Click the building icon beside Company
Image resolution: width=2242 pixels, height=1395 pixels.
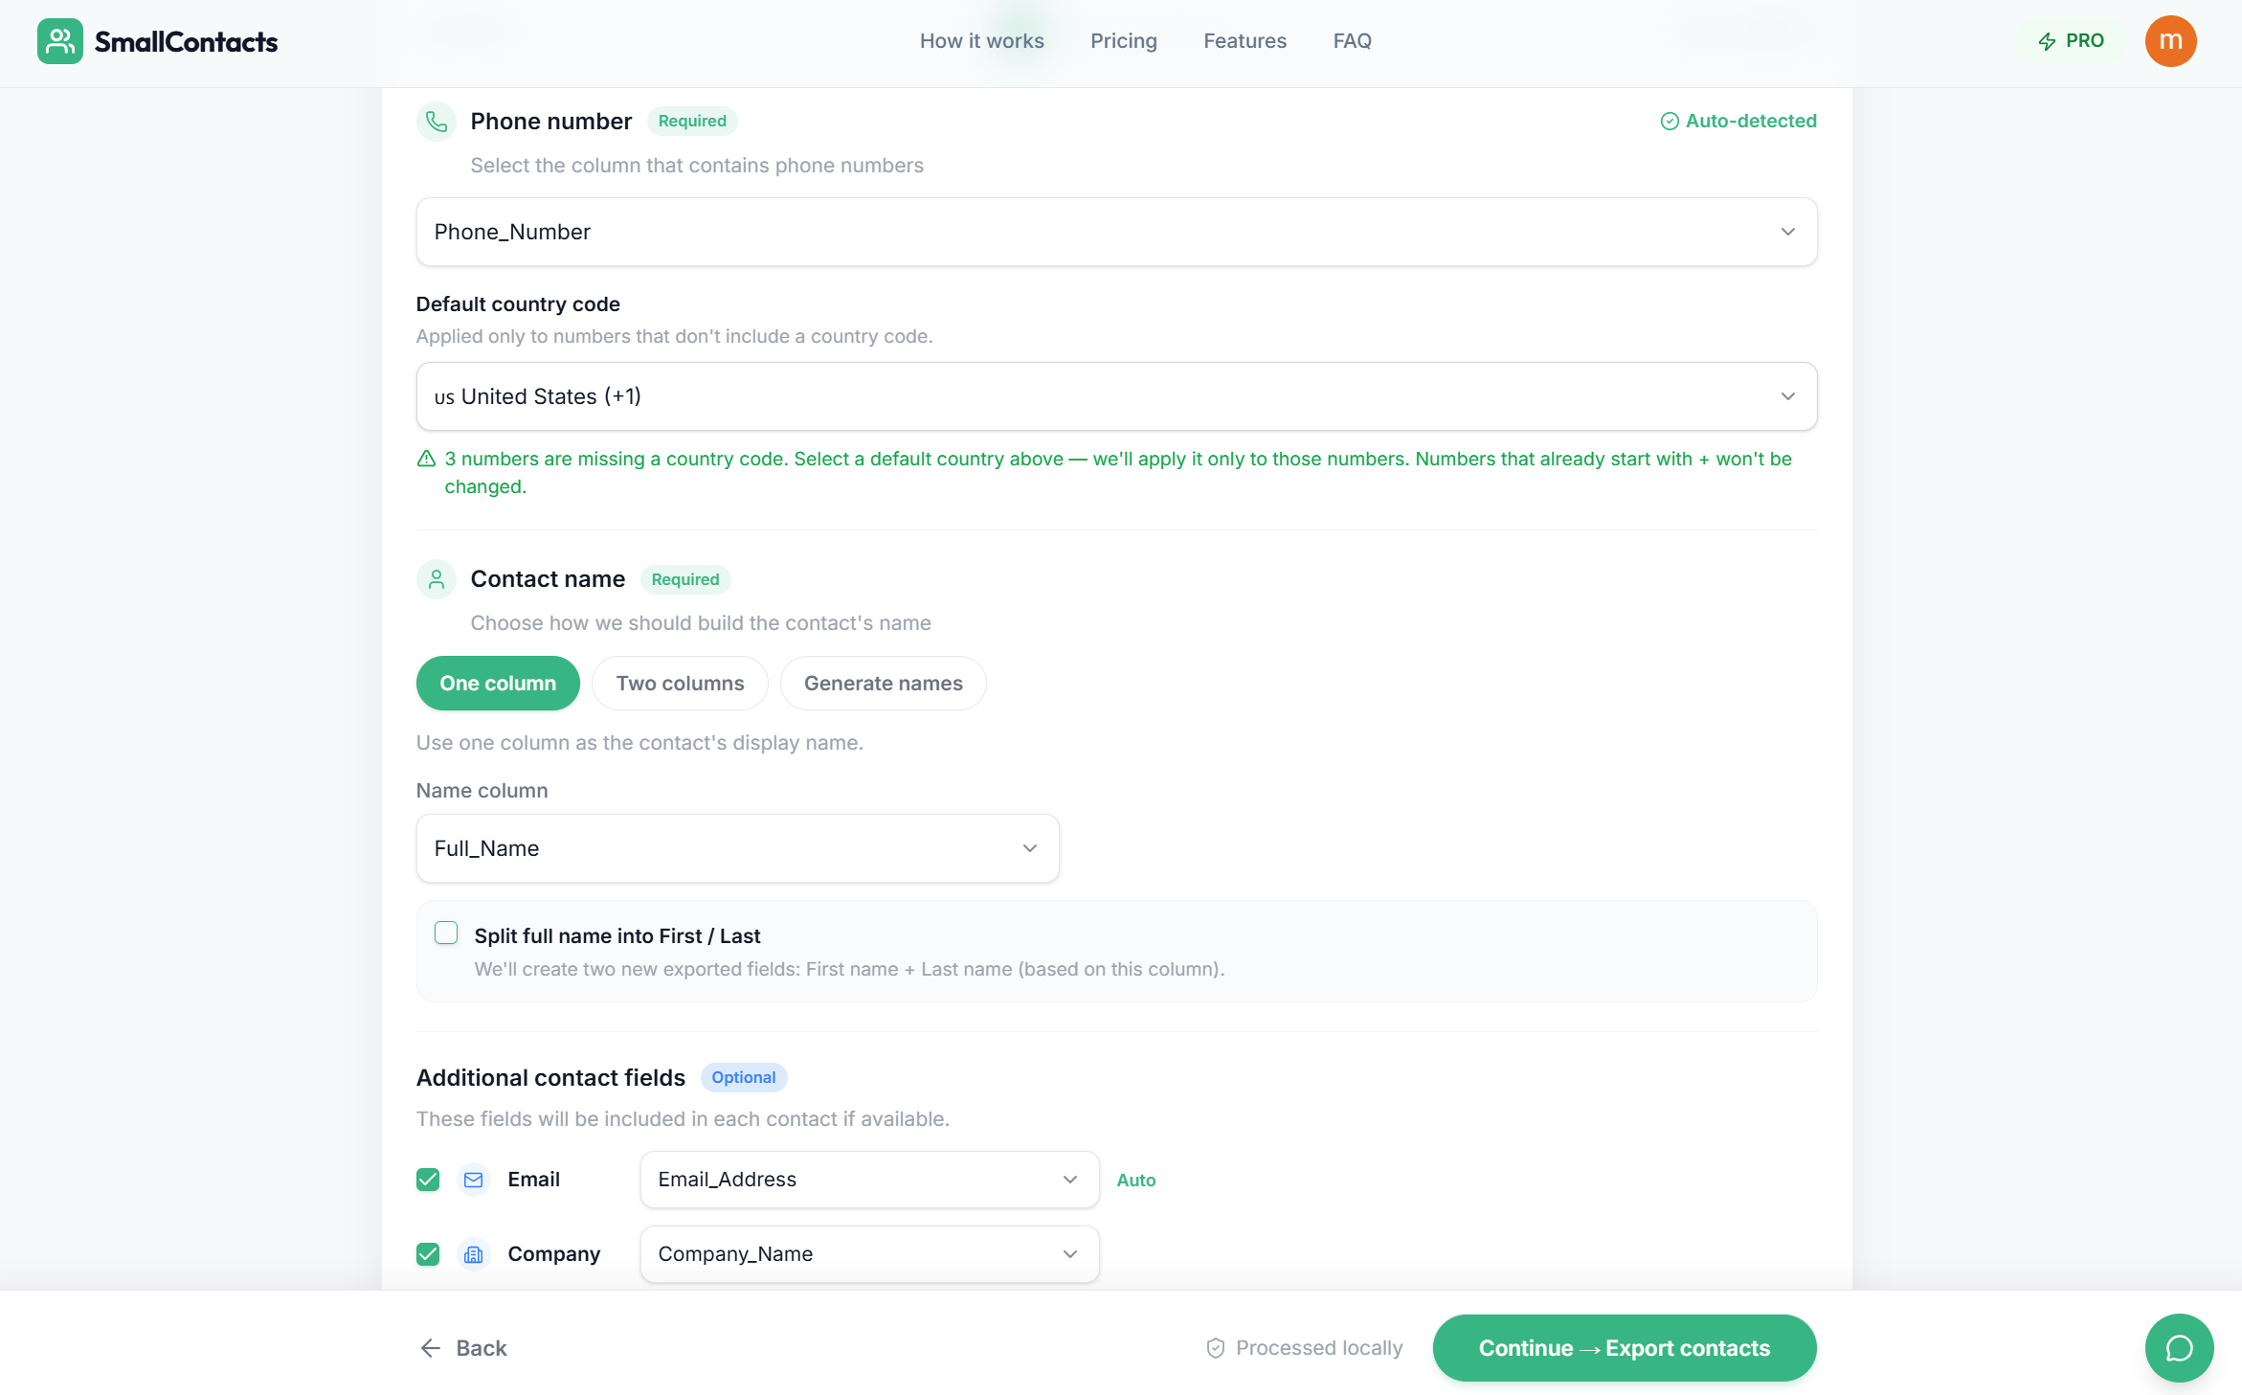pyautogui.click(x=474, y=1253)
